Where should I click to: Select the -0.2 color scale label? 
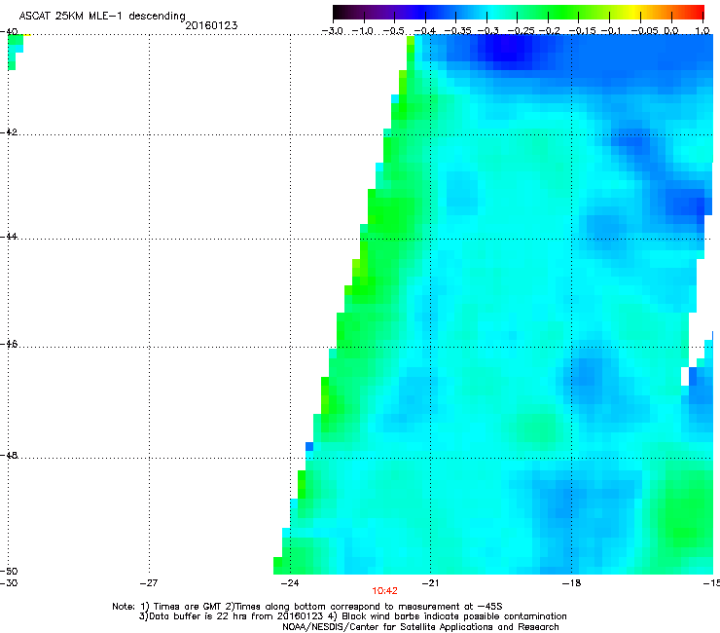click(549, 31)
